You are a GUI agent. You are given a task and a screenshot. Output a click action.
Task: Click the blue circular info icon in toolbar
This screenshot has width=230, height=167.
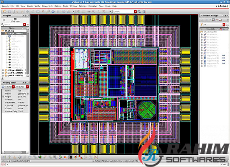point(53,12)
